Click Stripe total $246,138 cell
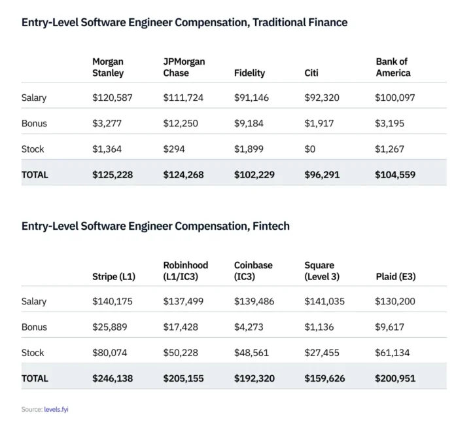471x434 pixels. 114,378
